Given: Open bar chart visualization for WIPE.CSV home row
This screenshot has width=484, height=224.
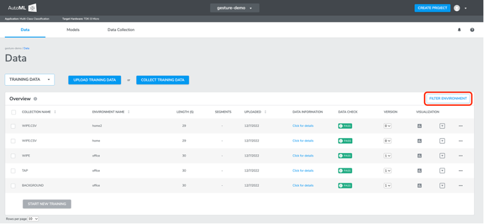Looking at the screenshot, I should [x=420, y=141].
